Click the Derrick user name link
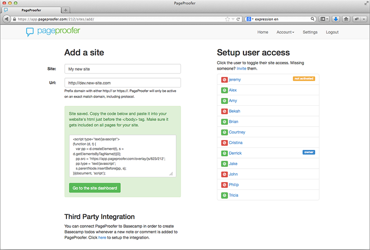The image size is (370, 250). point(235,153)
